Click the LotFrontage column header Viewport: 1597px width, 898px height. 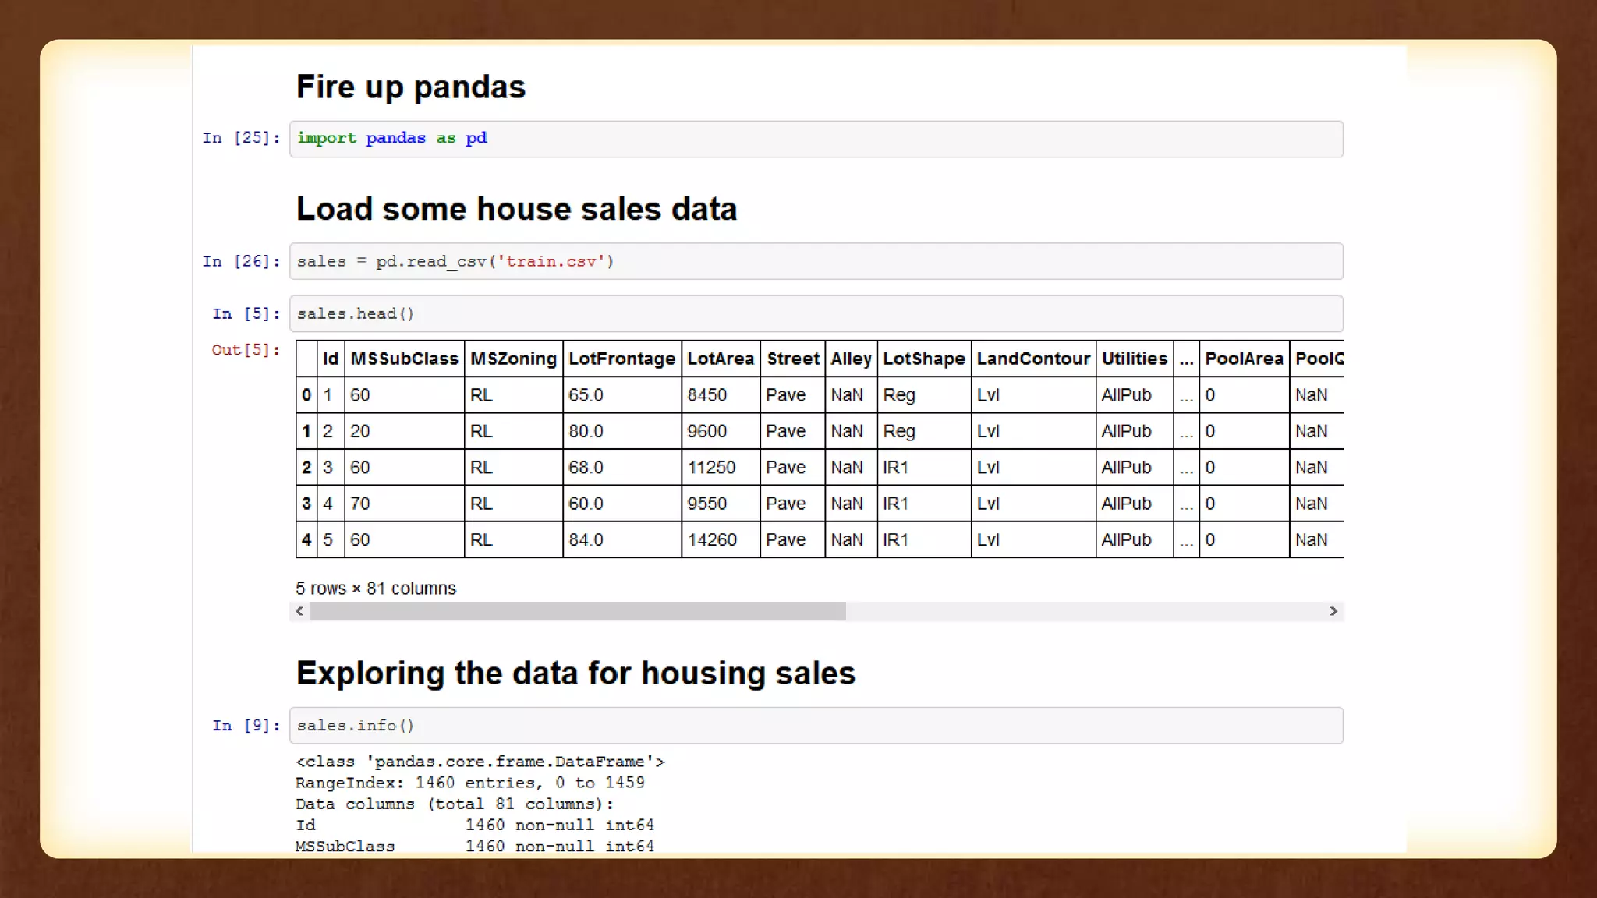click(x=621, y=359)
